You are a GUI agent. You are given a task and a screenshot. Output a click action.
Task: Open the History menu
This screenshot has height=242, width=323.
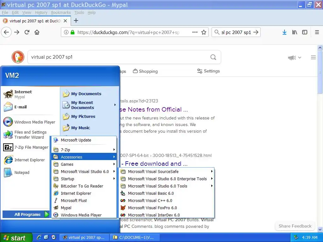pos(41,13)
